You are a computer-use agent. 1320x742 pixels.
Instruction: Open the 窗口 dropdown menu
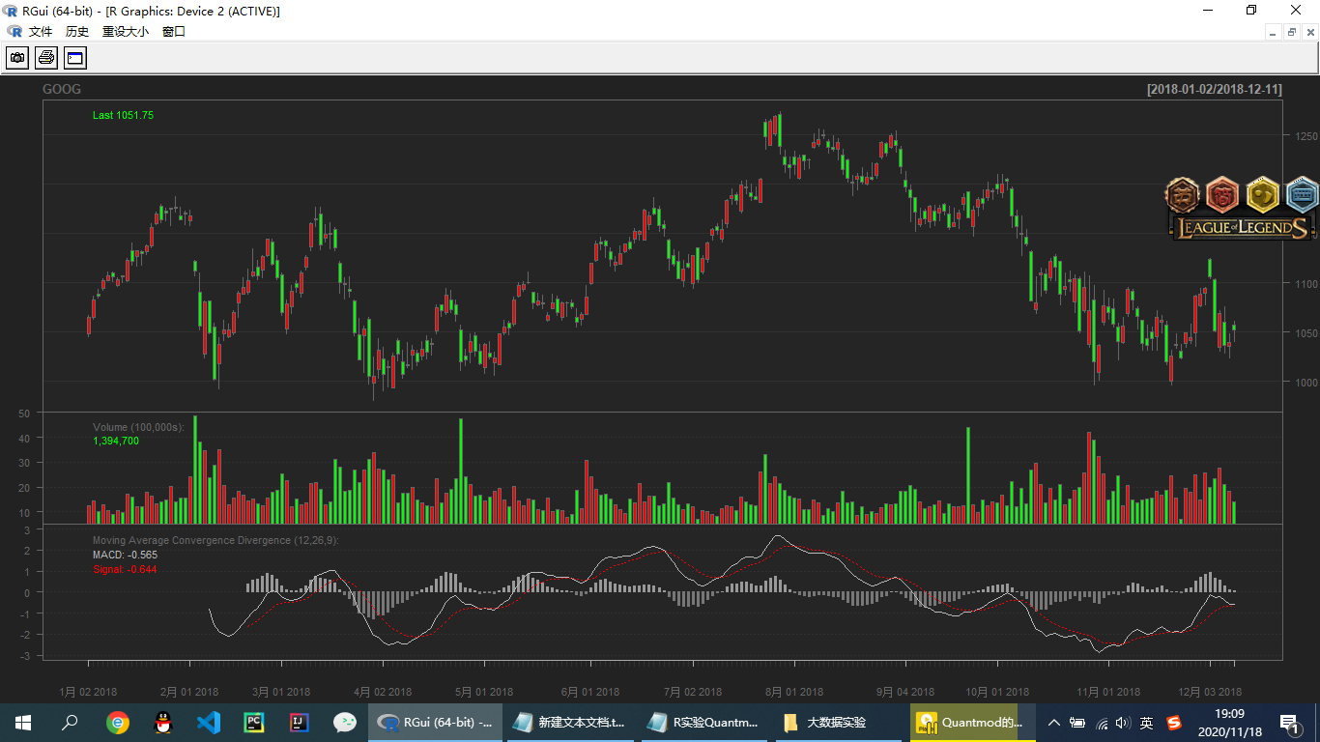coord(174,32)
